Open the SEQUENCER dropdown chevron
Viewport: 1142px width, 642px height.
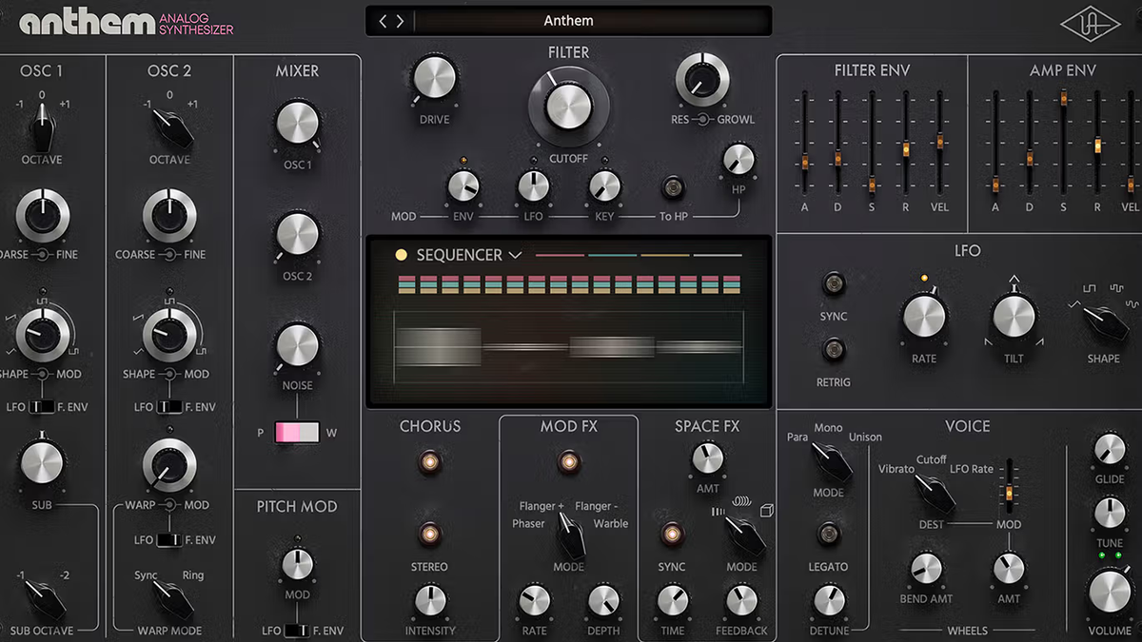tap(515, 255)
